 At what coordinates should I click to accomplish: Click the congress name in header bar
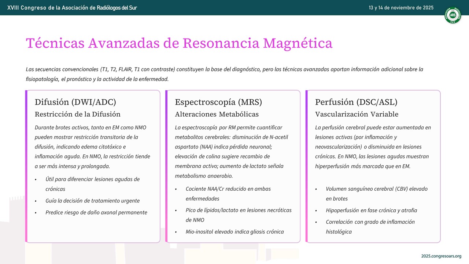tap(72, 8)
